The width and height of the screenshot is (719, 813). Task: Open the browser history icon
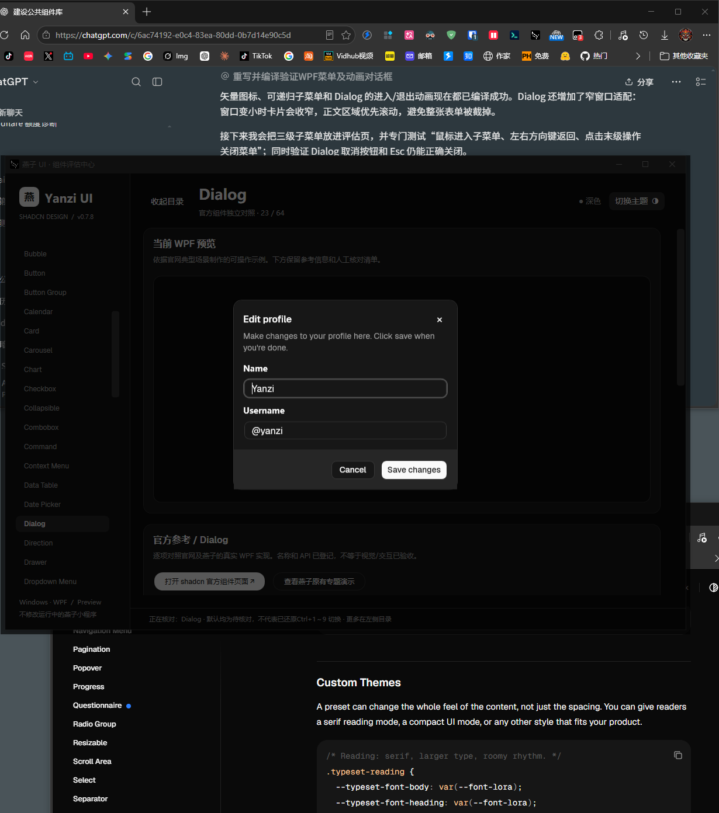(644, 35)
